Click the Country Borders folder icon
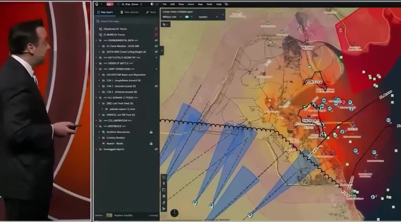The height and width of the screenshot is (222, 401). [x=103, y=138]
